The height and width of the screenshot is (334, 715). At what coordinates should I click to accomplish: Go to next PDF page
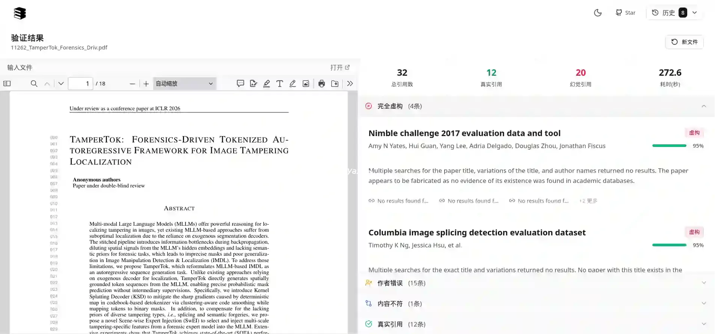click(x=61, y=84)
